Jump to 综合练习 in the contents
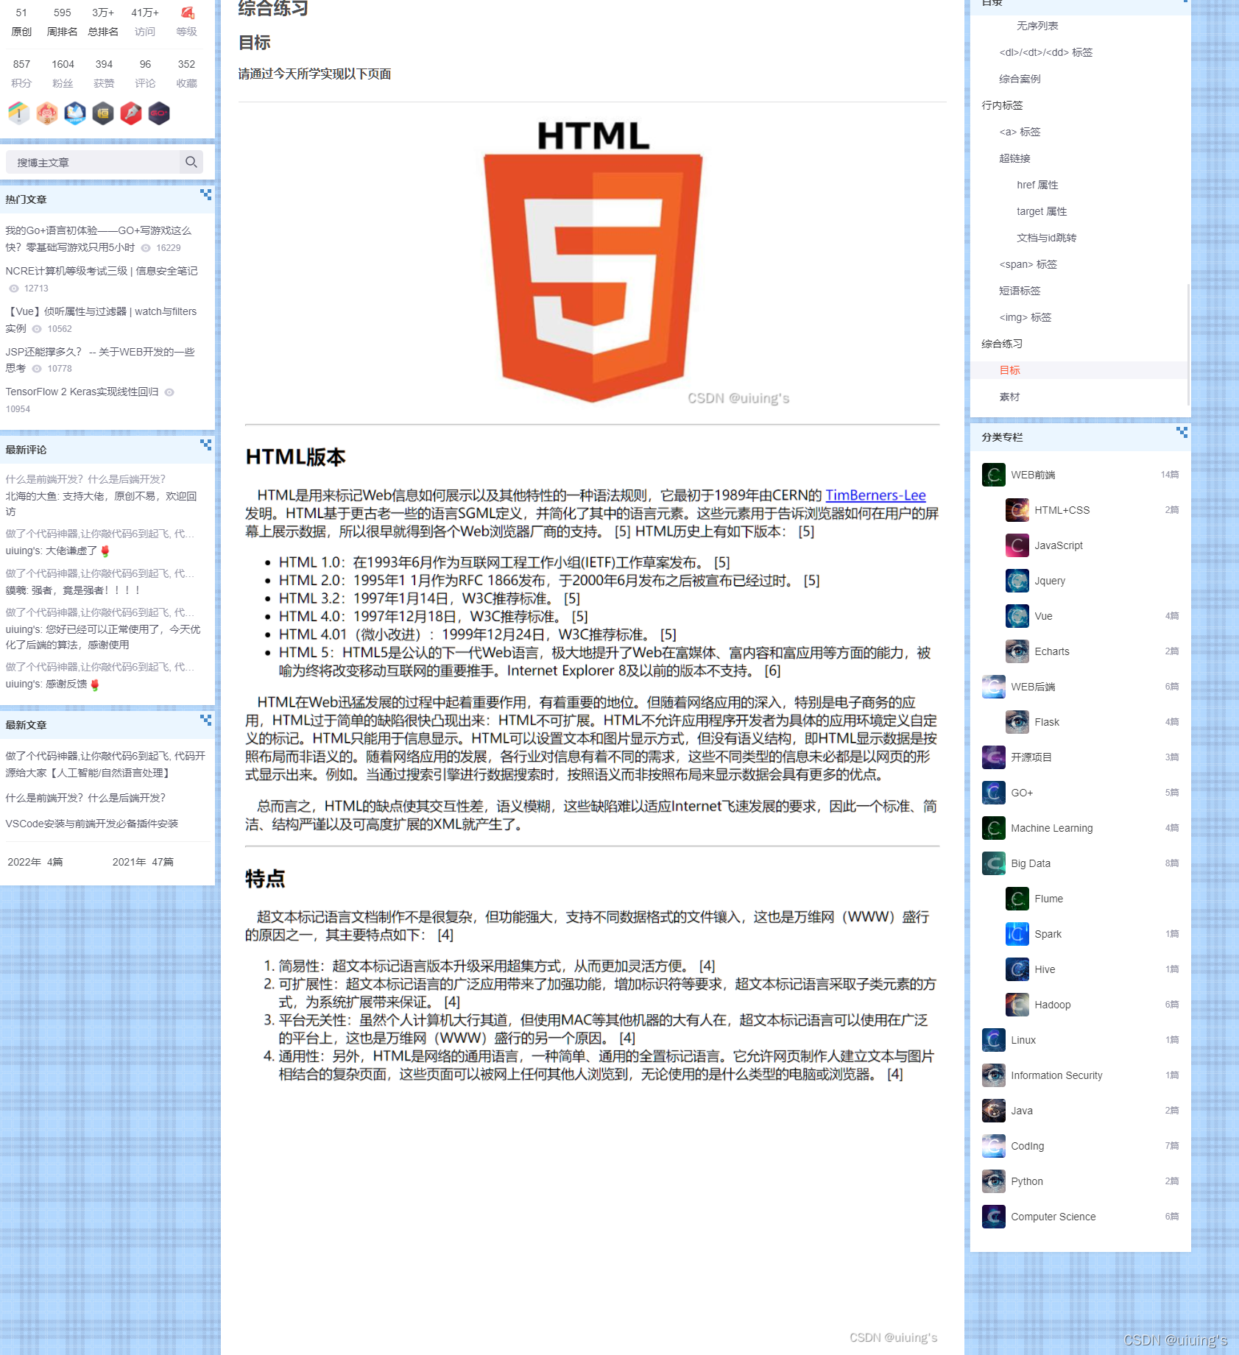This screenshot has width=1239, height=1355. [x=1002, y=344]
